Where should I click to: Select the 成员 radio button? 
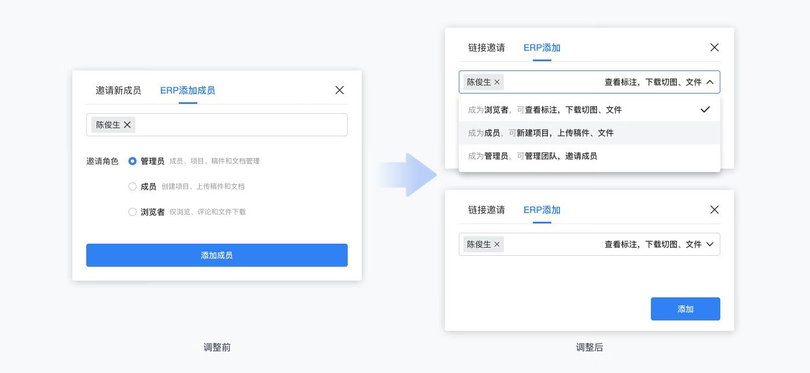(132, 186)
